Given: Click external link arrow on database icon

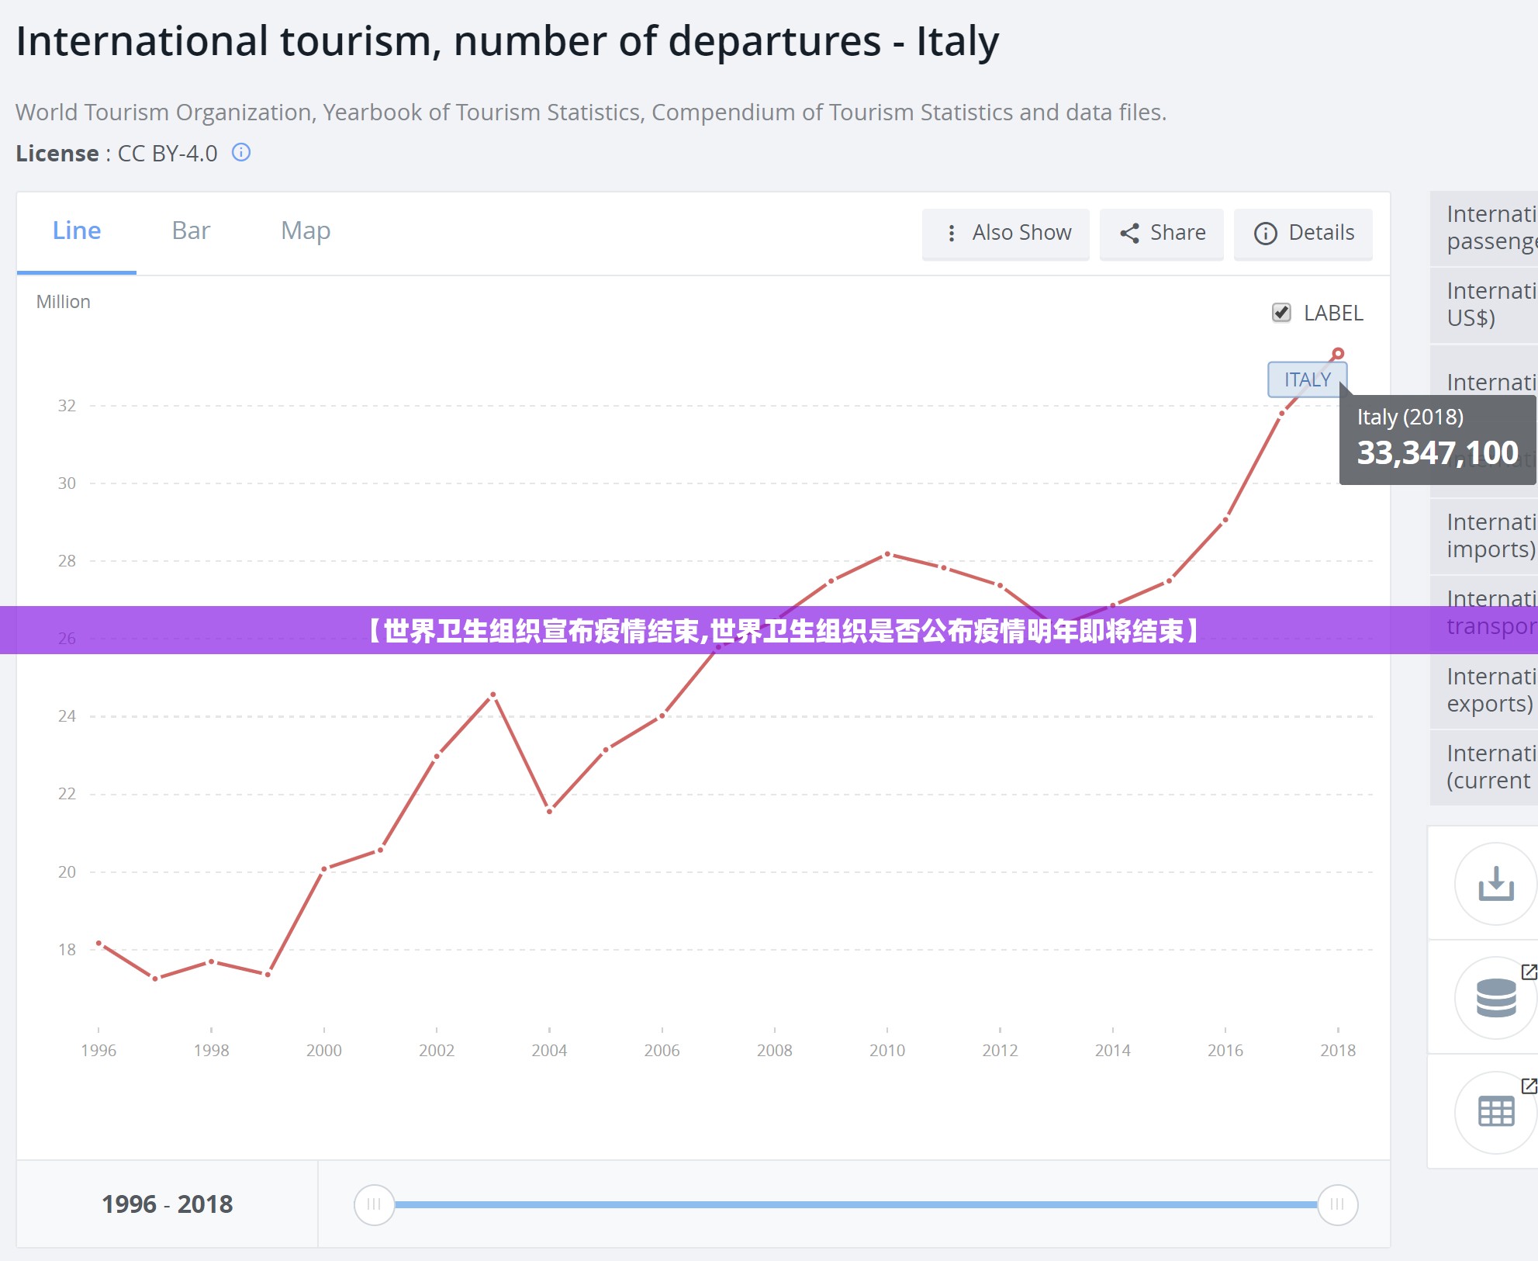Looking at the screenshot, I should pos(1528,972).
